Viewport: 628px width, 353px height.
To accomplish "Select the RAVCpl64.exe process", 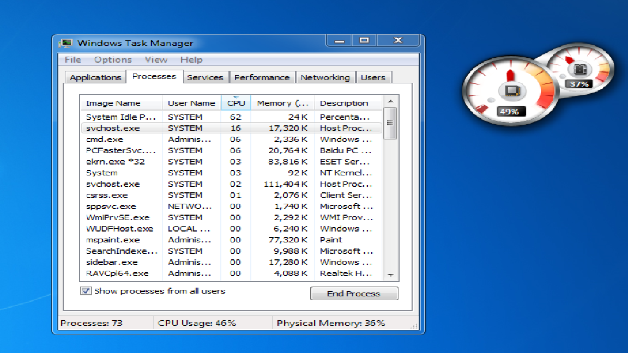I will pos(231,273).
